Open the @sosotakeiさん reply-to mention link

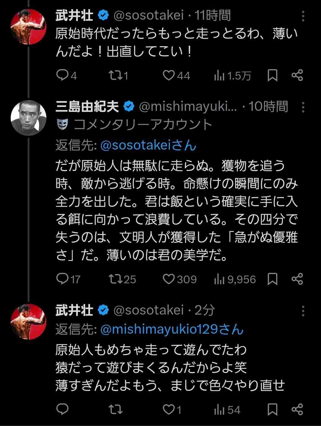coord(148,146)
